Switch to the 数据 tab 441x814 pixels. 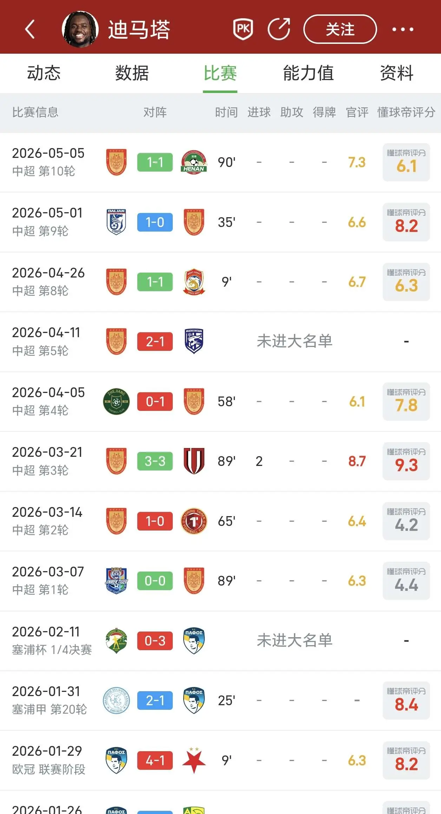[x=132, y=73]
